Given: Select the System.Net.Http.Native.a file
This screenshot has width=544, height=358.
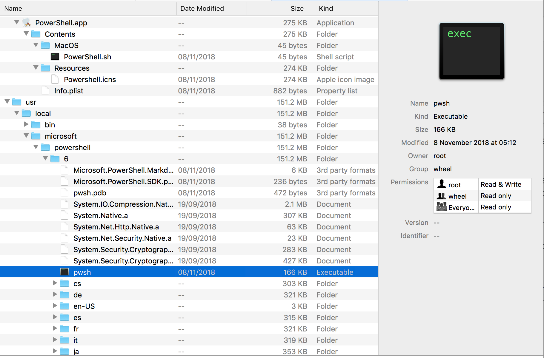Looking at the screenshot, I should (x=189, y=227).
